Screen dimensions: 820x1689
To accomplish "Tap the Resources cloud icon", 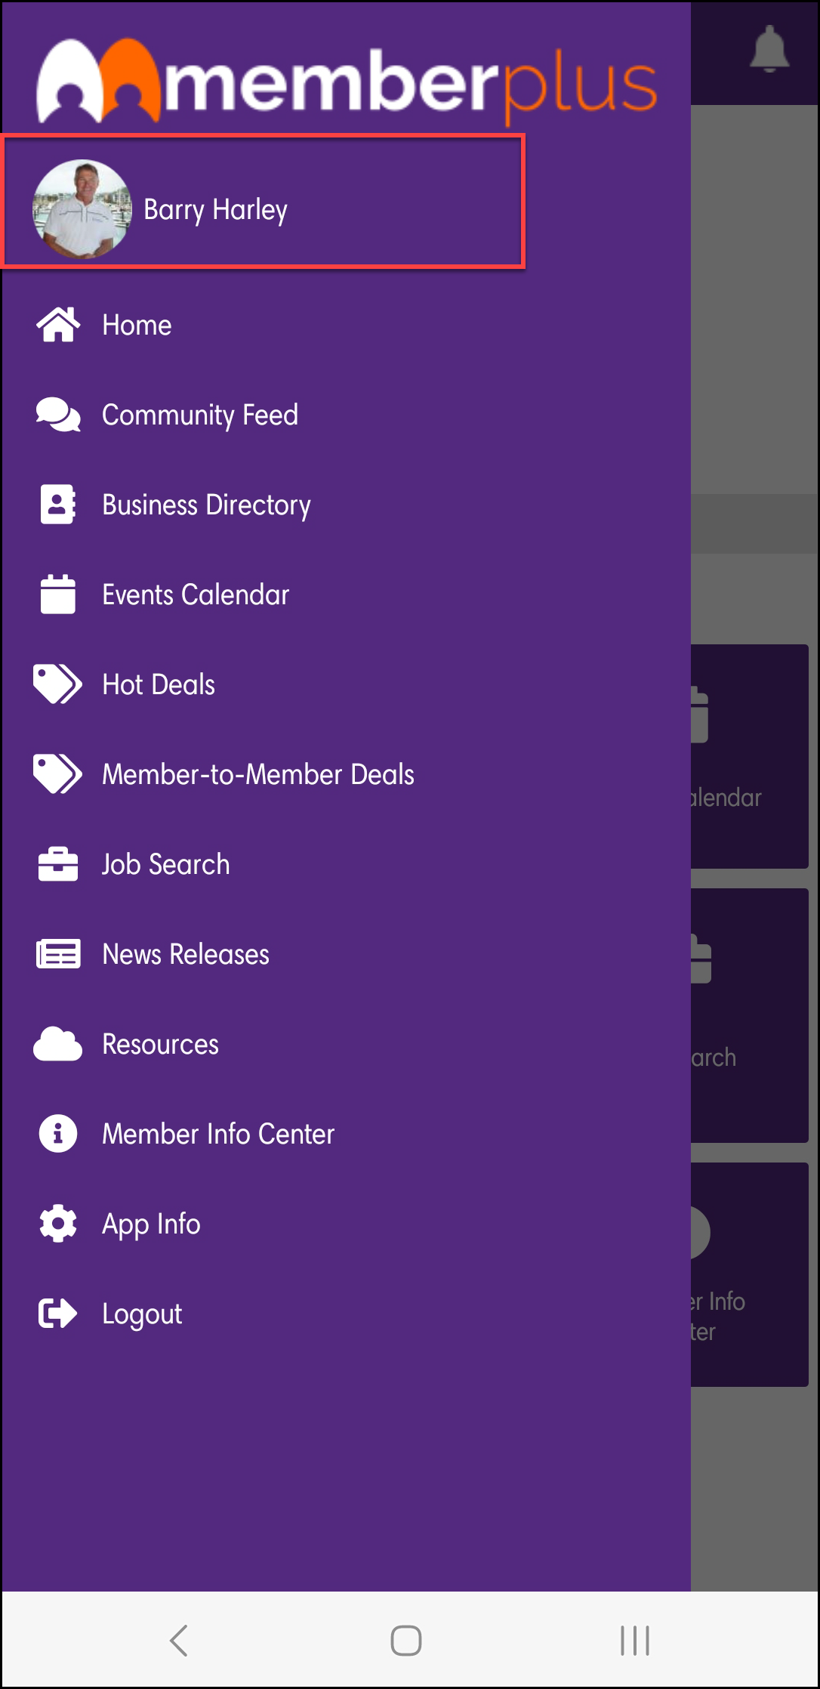I will point(58,1044).
